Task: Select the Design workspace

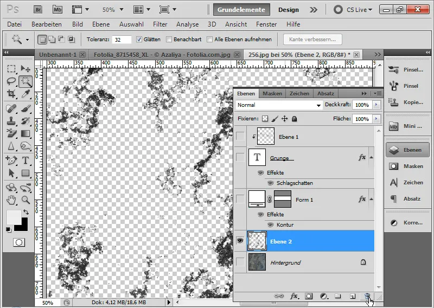Action: [x=289, y=10]
